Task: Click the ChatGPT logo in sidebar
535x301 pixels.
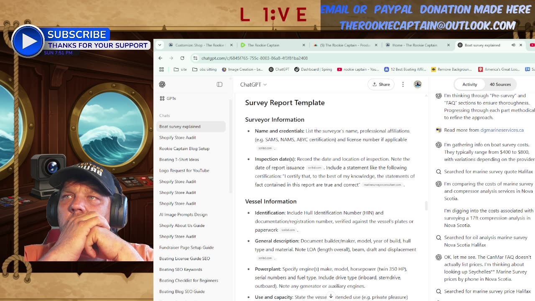Action: click(x=162, y=84)
